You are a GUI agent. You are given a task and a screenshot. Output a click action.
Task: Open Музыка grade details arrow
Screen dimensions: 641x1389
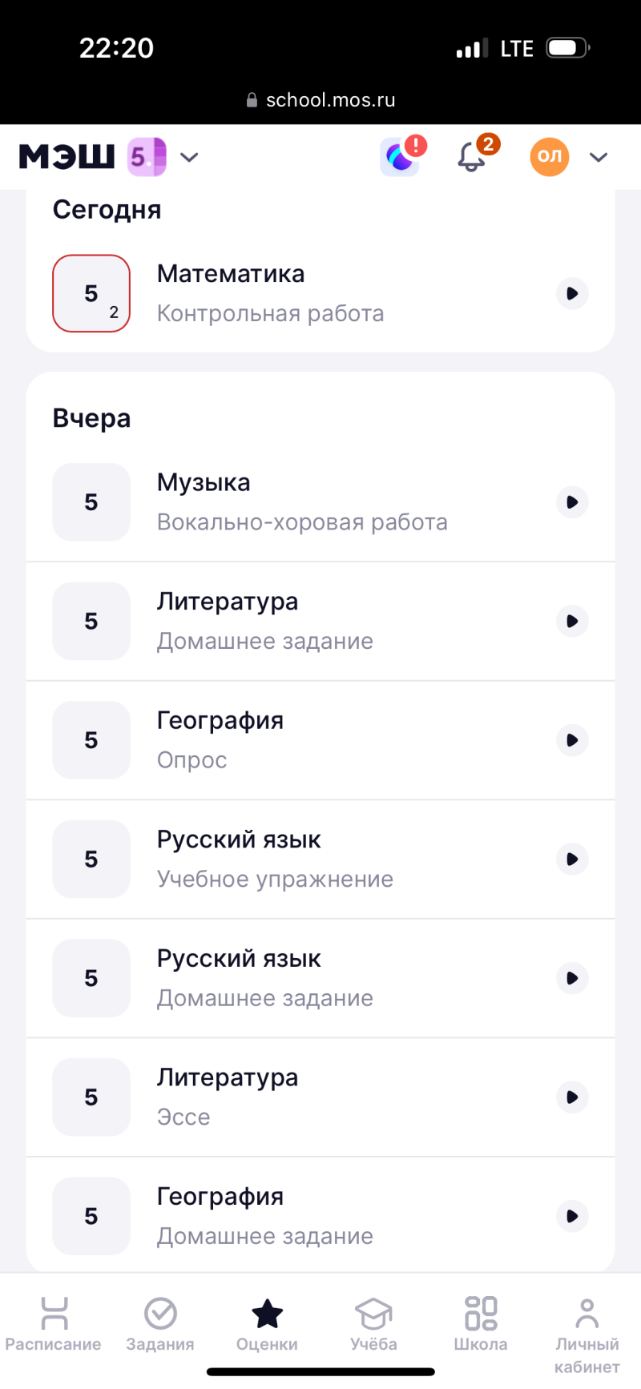pos(572,502)
